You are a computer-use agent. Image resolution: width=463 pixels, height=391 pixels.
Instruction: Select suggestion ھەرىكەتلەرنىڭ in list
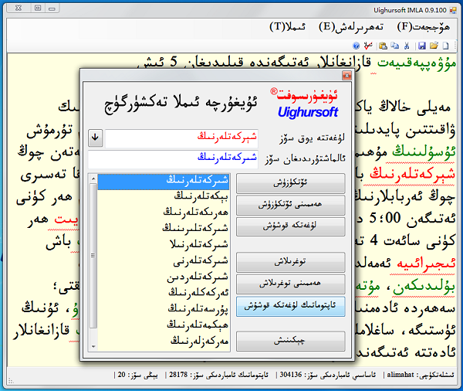click(x=164, y=213)
